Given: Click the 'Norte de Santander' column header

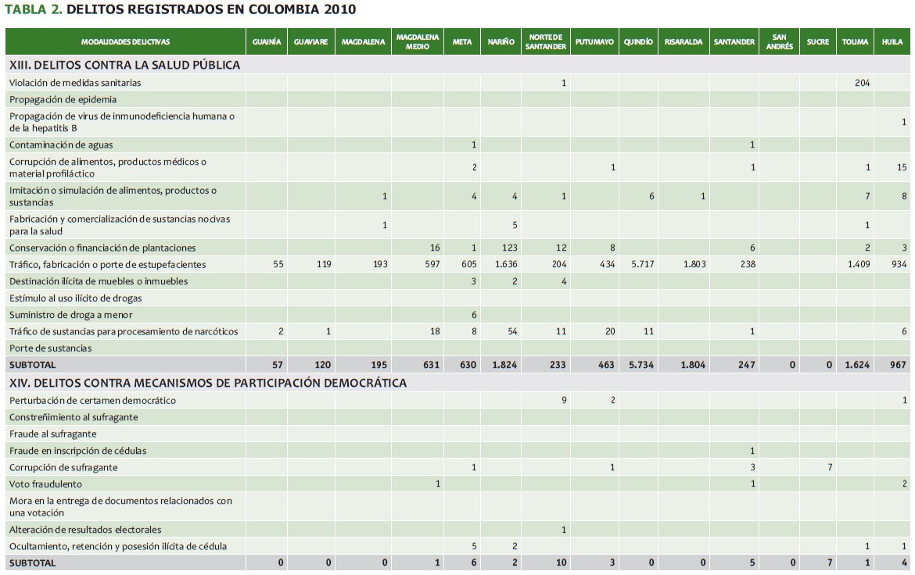Looking at the screenshot, I should pyautogui.click(x=547, y=42).
